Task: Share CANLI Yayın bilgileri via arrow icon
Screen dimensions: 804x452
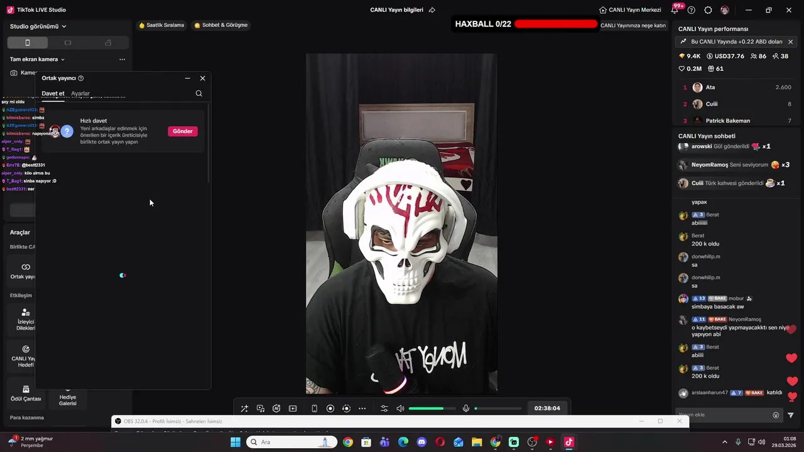Action: (x=432, y=10)
